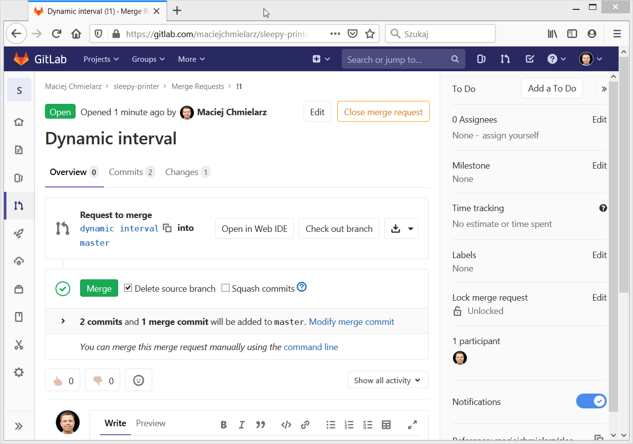Image resolution: width=633 pixels, height=444 pixels.
Task: Expand the download options dropdown
Action: pyautogui.click(x=410, y=228)
